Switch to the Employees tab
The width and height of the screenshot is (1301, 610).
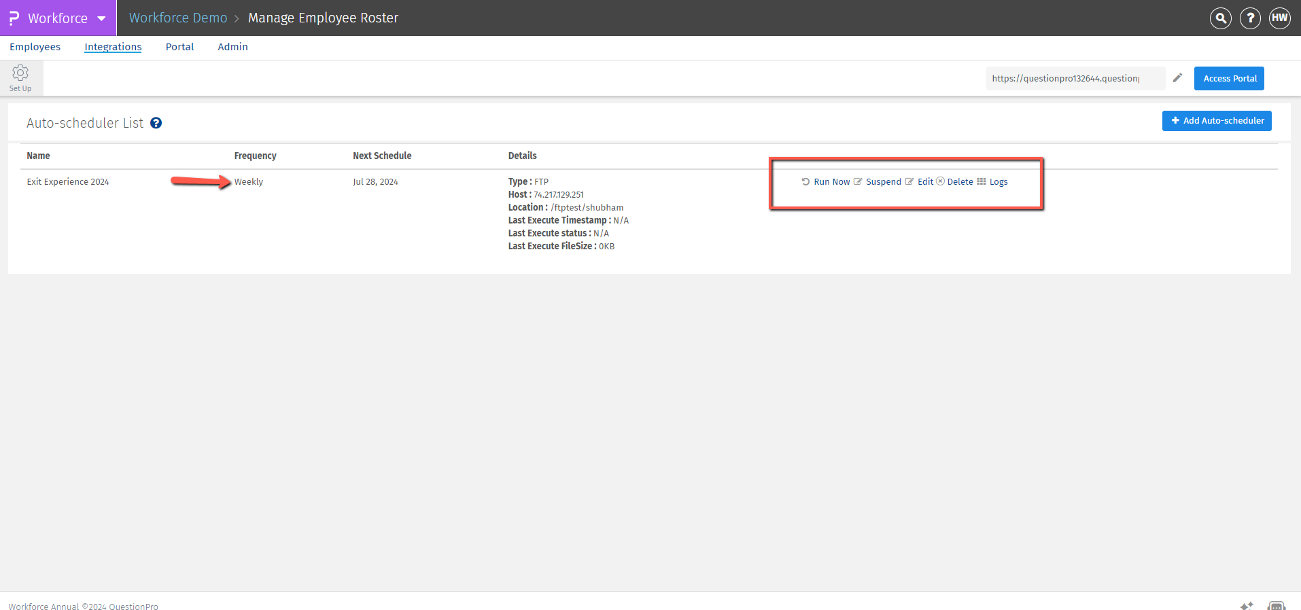pos(35,47)
